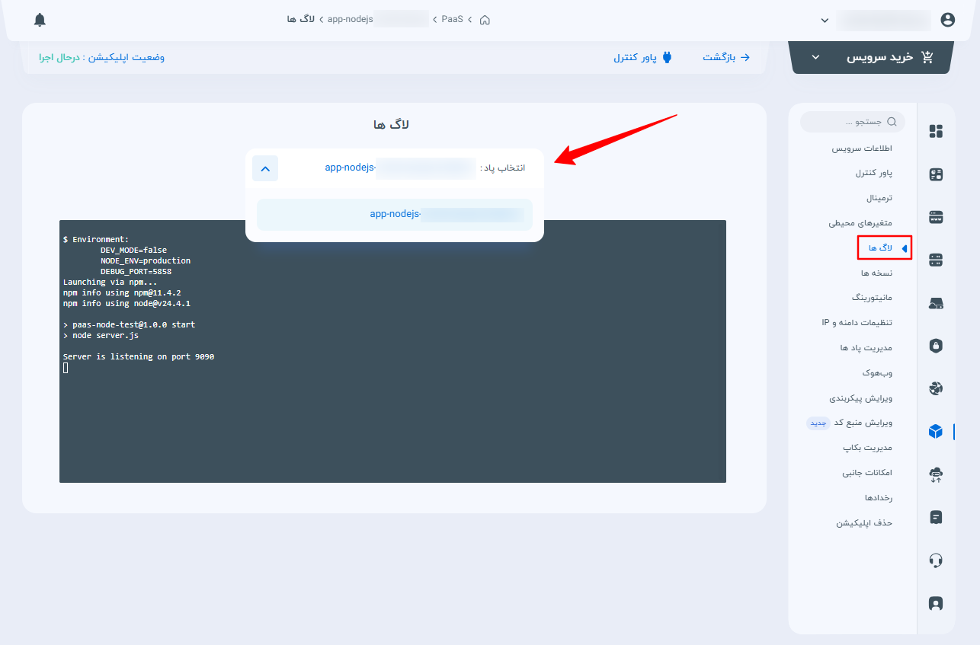980x645 pixels.
Task: Click the notification bell icon
Action: pos(40,20)
